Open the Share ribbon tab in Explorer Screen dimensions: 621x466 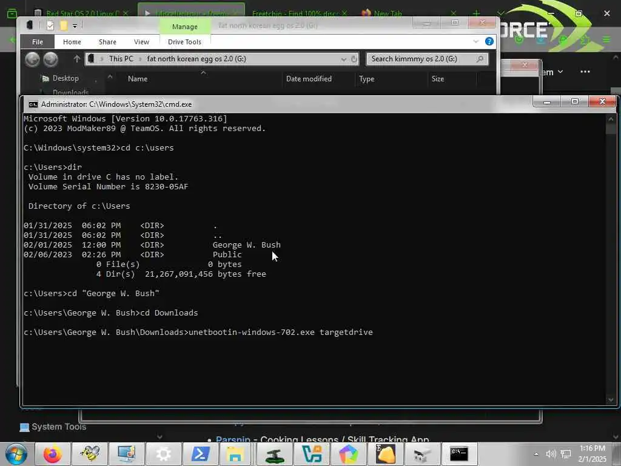[107, 42]
